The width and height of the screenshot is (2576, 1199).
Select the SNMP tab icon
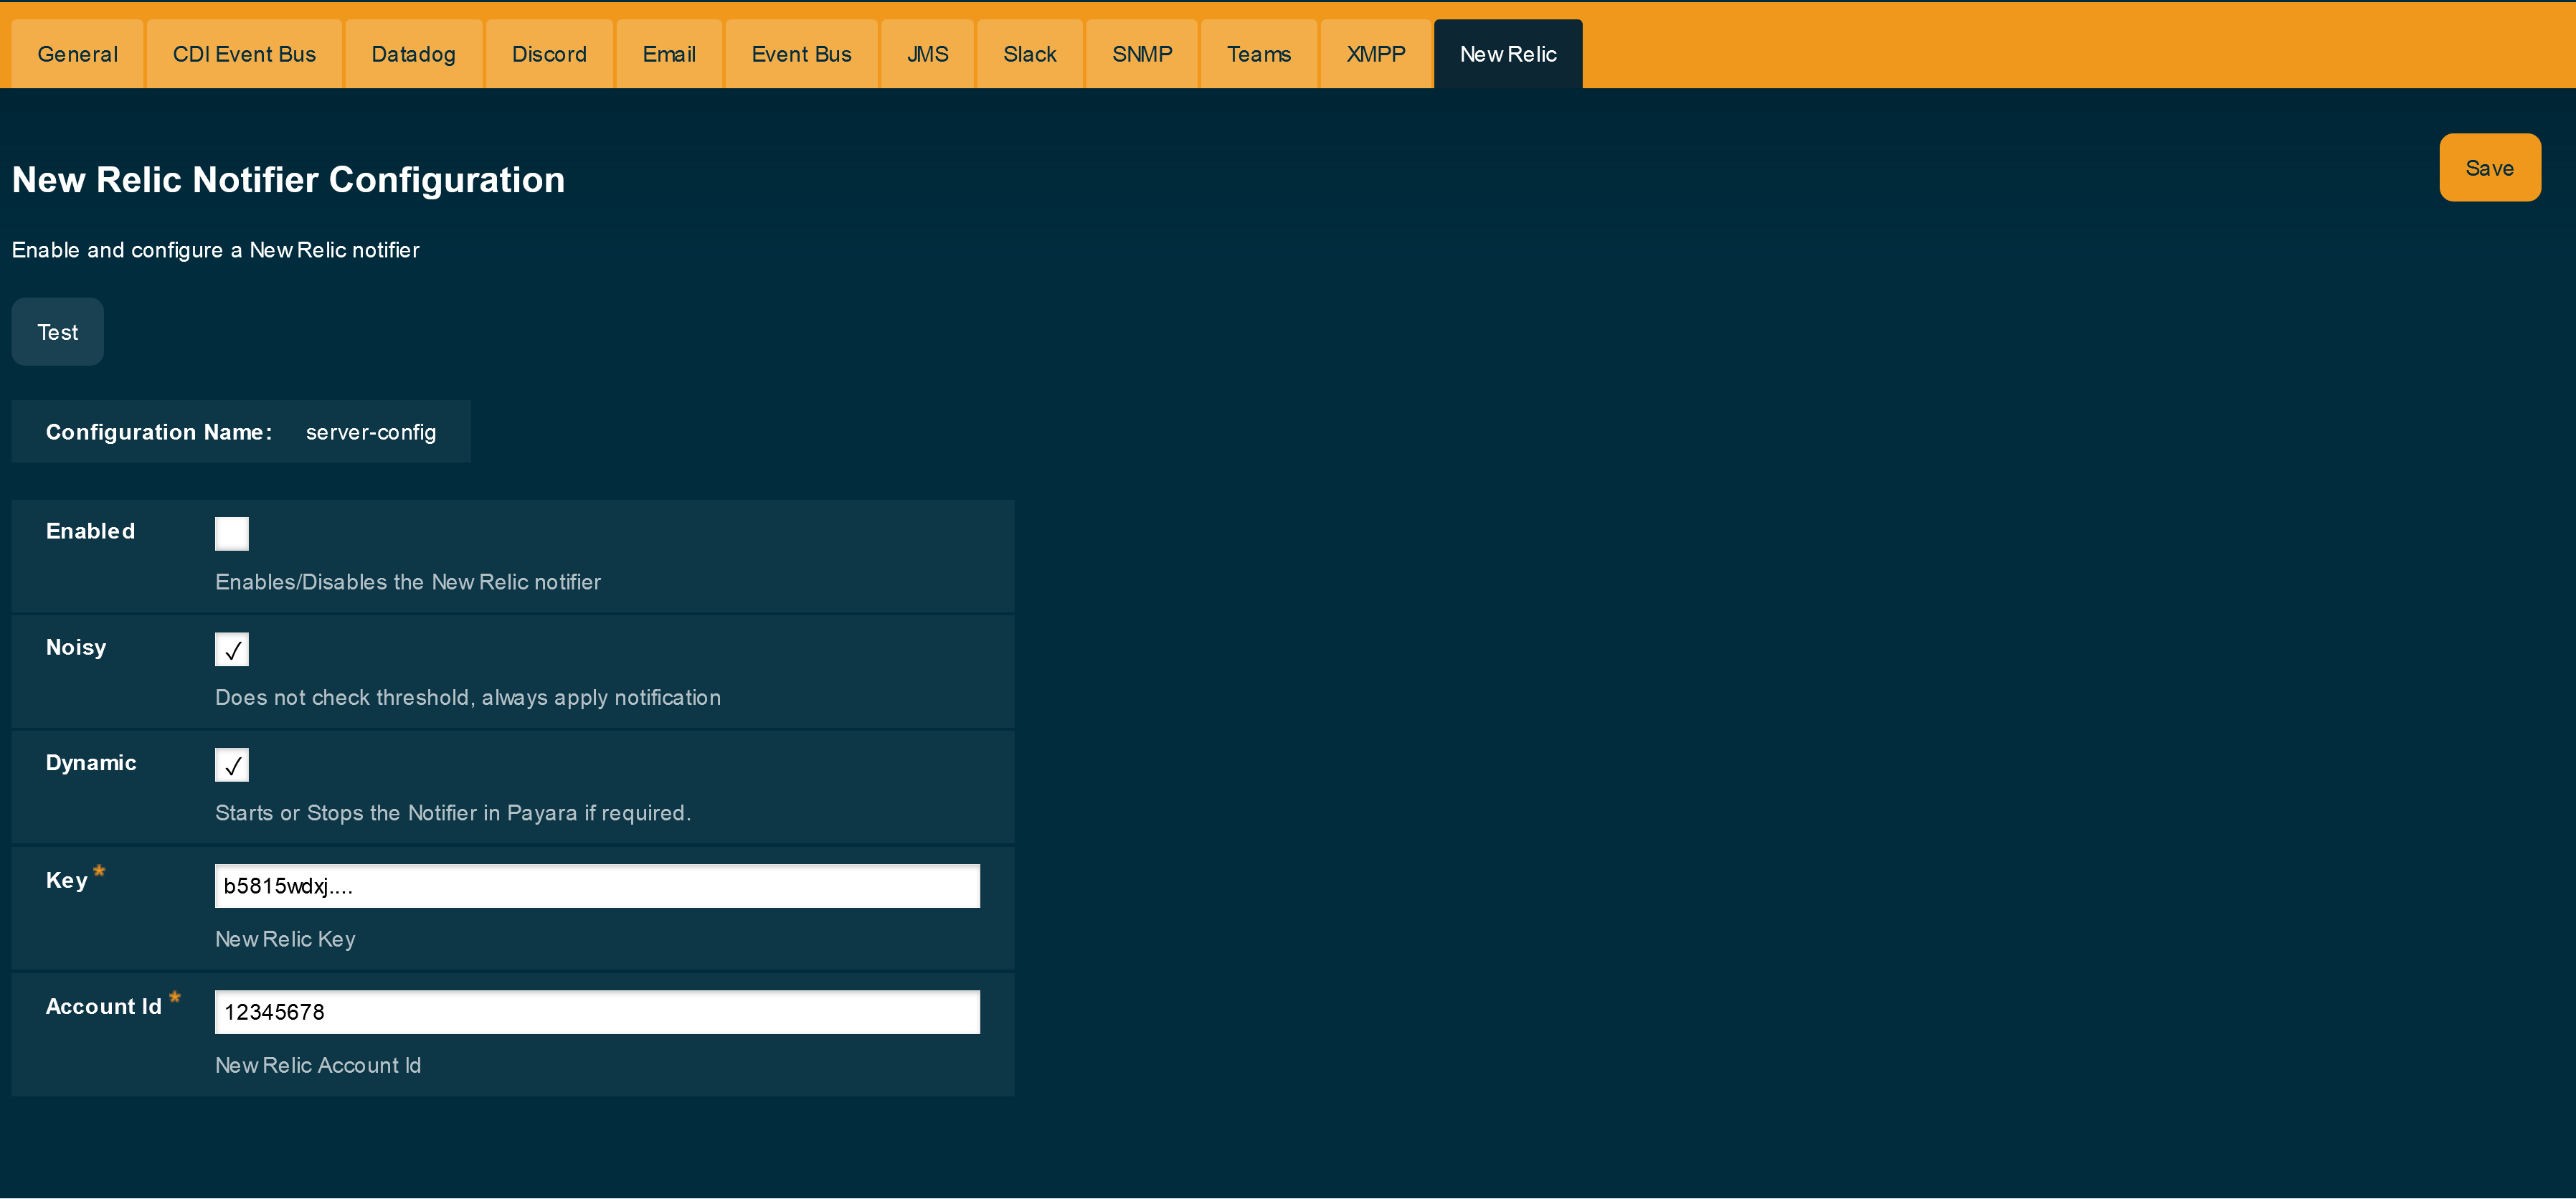point(1142,52)
